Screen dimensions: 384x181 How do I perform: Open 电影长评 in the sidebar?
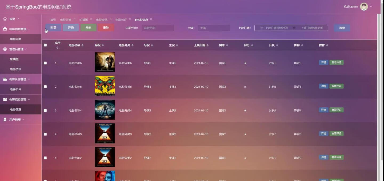[x=21, y=89]
